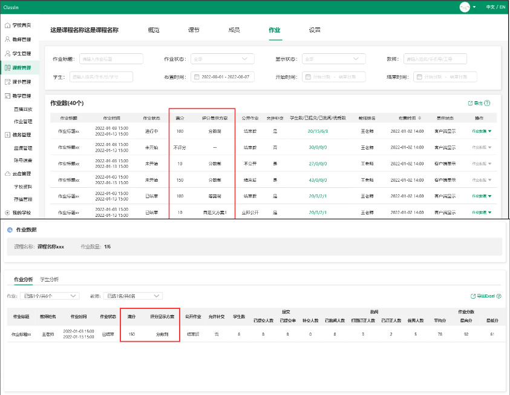Sort by 布置时间 using sort arrows
The image size is (510, 395).
point(420,118)
